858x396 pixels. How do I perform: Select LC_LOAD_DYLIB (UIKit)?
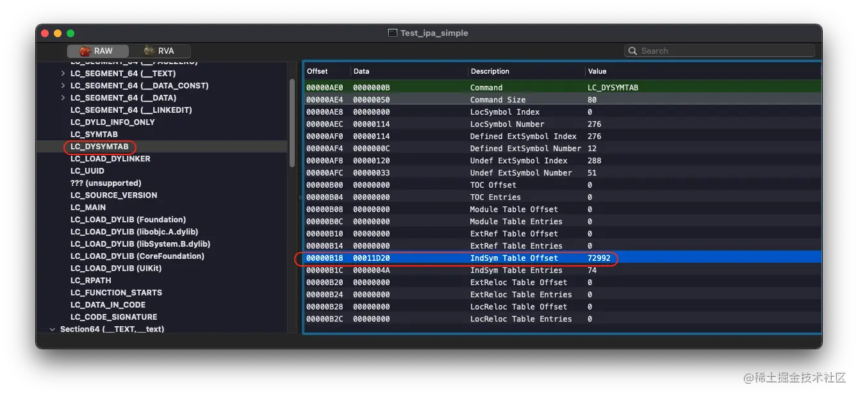[x=116, y=268]
